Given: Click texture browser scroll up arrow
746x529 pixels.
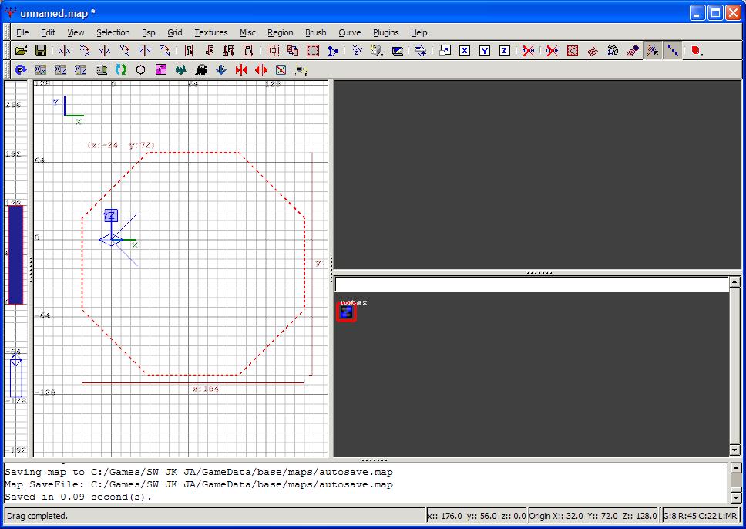Looking at the screenshot, I should (734, 282).
